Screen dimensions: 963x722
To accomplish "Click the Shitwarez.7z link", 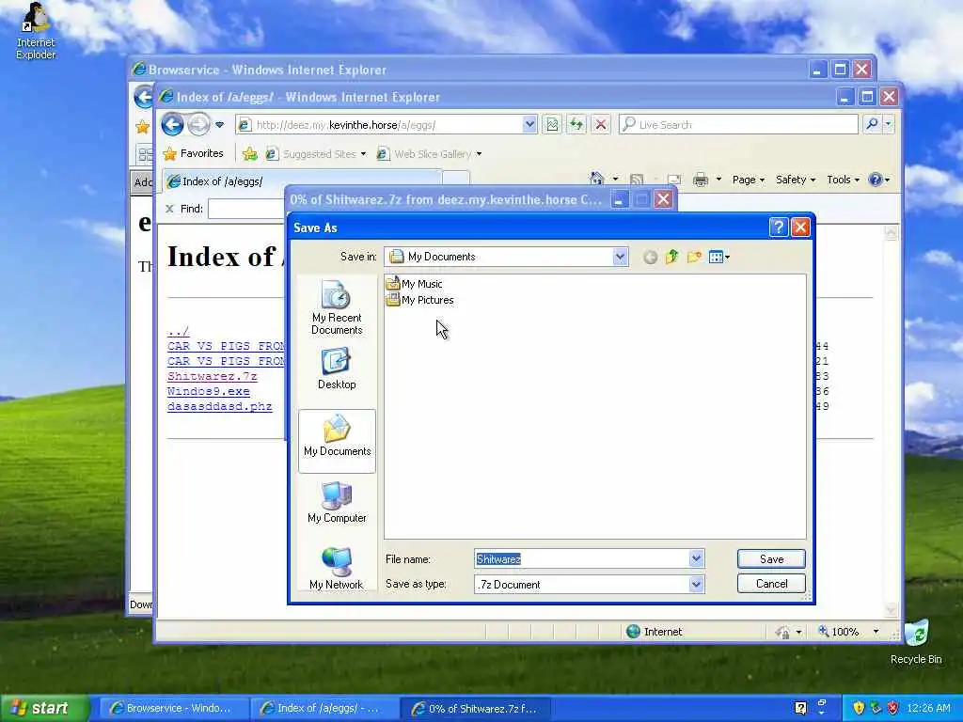I will point(212,376).
